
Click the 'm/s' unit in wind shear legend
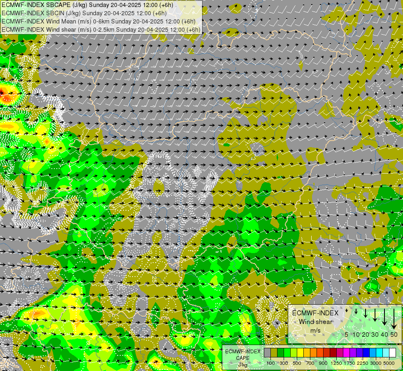pos(315,331)
